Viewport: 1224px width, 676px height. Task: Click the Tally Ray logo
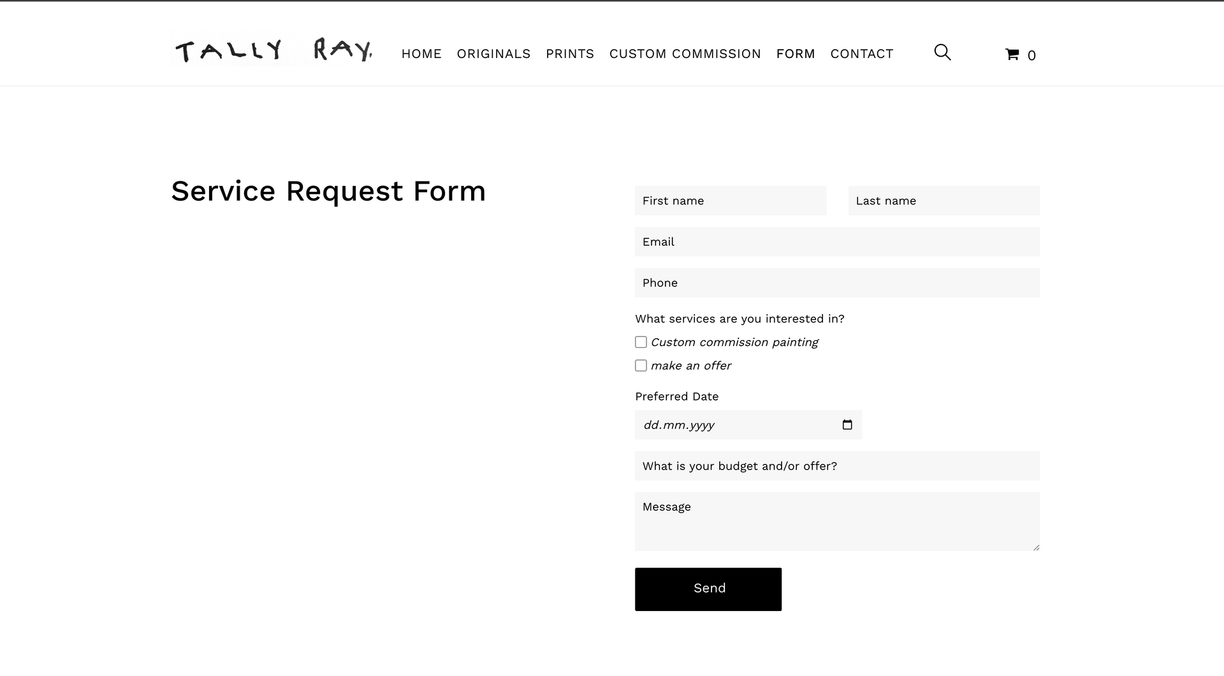pos(273,50)
